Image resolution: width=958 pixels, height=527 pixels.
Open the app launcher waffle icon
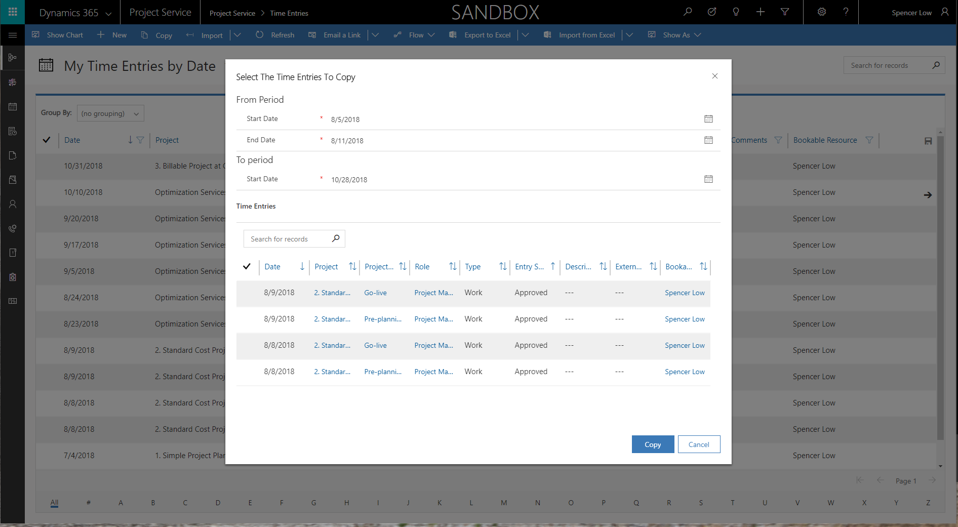pyautogui.click(x=13, y=12)
